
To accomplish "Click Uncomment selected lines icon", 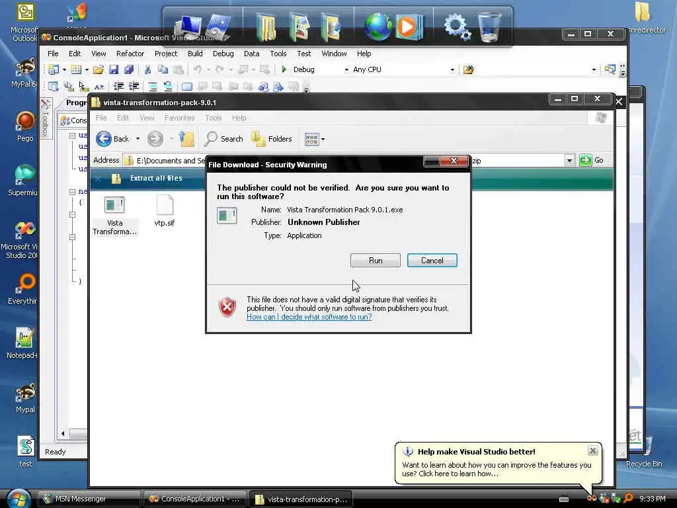I will tap(168, 87).
